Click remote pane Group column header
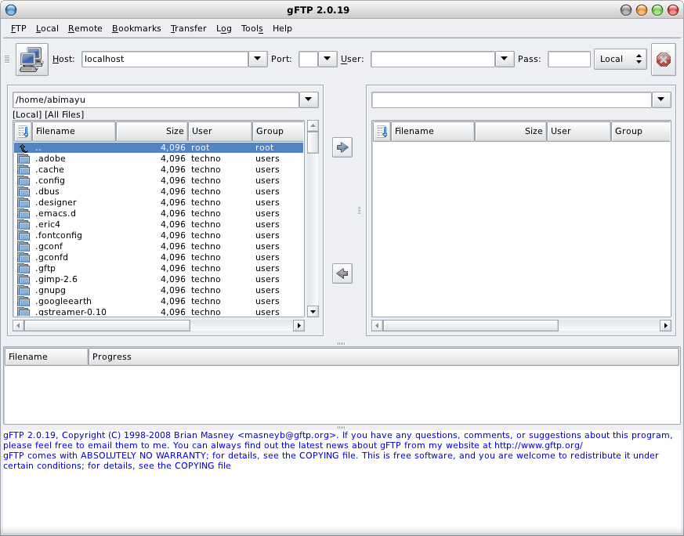Viewport: 684px width, 536px height. pyautogui.click(x=641, y=132)
